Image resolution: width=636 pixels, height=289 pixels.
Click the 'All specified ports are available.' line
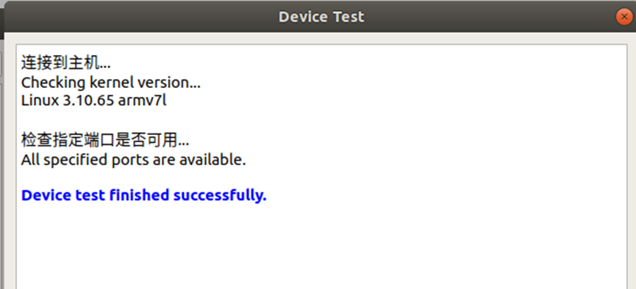click(133, 161)
